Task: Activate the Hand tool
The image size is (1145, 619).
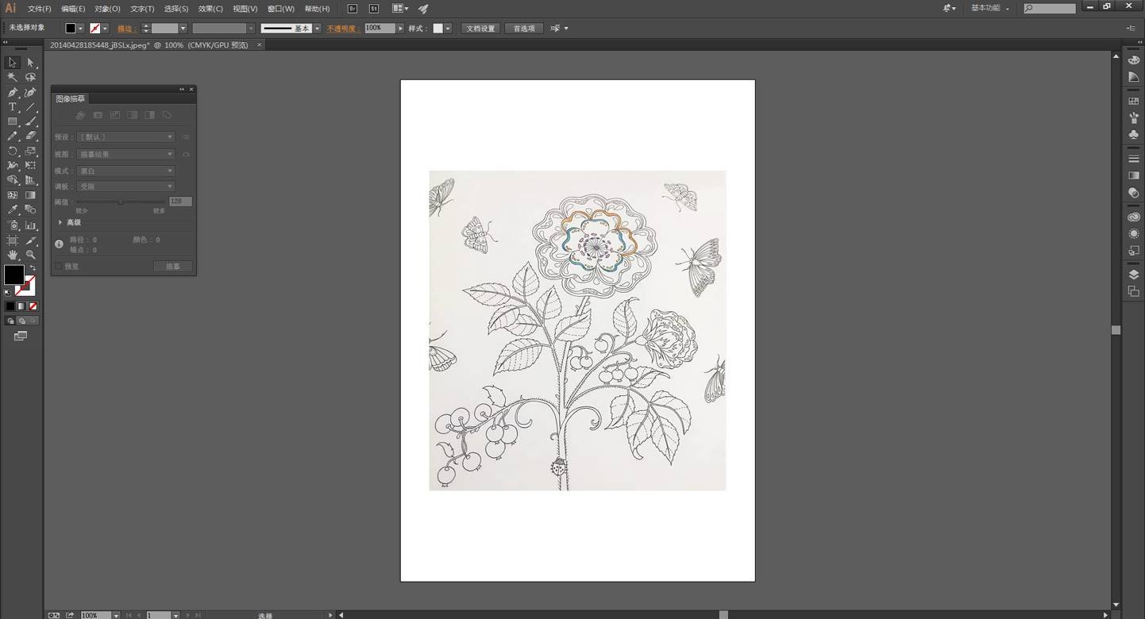Action: (x=13, y=255)
